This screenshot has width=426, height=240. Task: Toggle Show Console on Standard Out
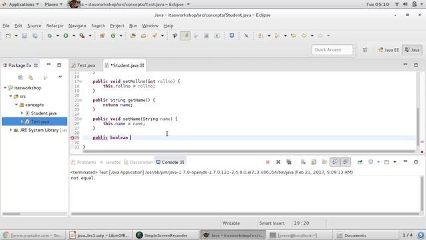tap(335, 162)
